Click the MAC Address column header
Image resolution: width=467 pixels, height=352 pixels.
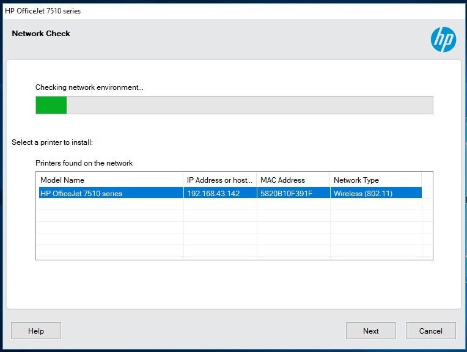(x=293, y=180)
